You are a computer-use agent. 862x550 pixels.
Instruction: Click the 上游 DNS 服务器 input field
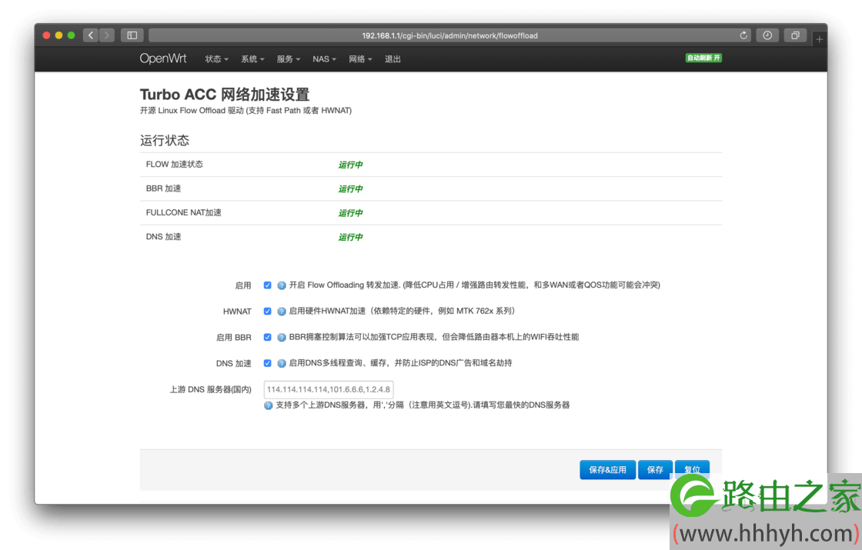pyautogui.click(x=328, y=389)
